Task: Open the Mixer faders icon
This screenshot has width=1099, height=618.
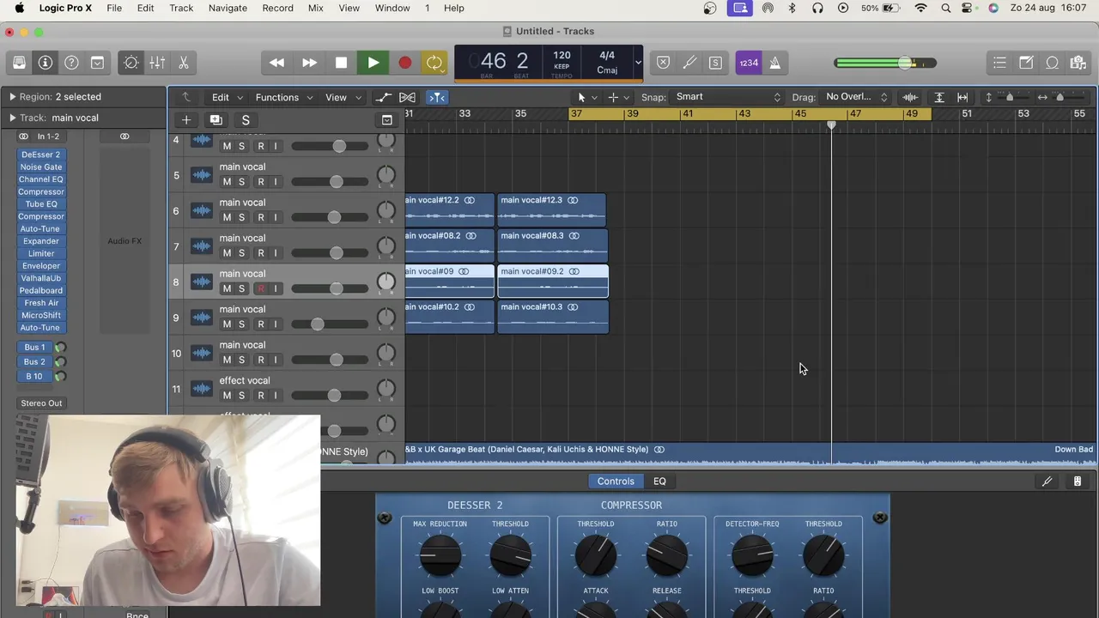Action: 157,63
